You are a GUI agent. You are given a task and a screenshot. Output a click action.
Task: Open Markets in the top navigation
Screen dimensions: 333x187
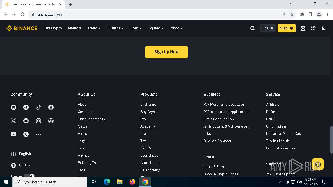pyautogui.click(x=75, y=28)
